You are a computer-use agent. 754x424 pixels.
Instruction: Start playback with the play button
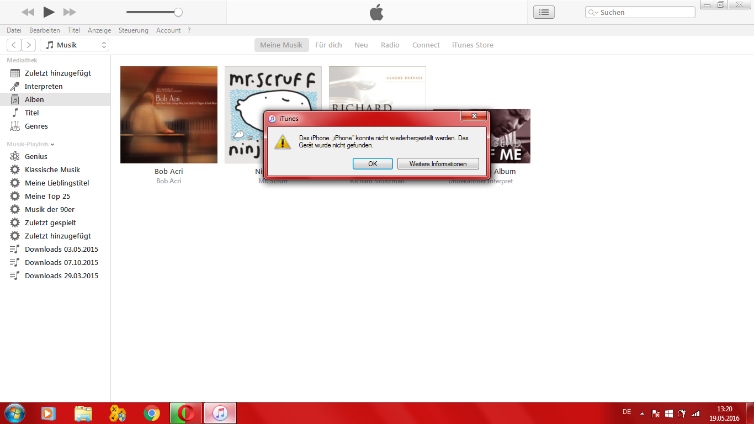pos(49,12)
